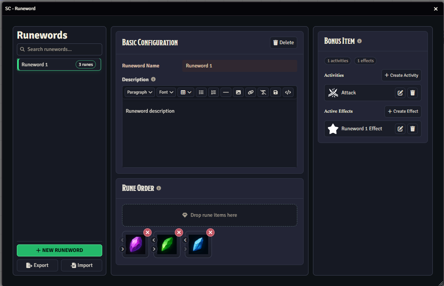
Task: Close the SC - Runeword window
Action: [436, 9]
